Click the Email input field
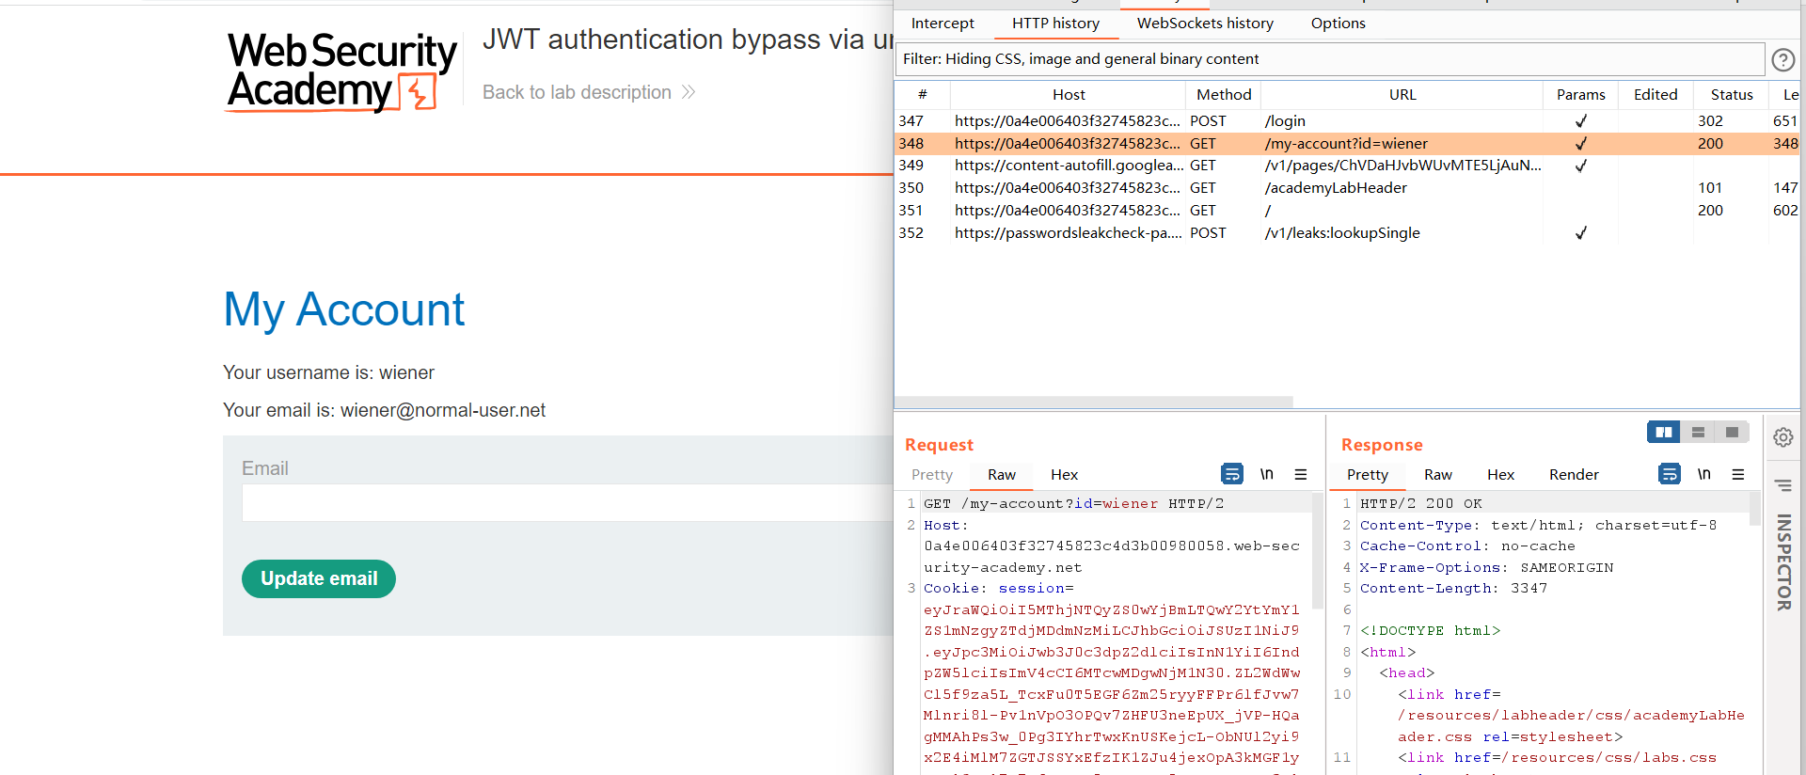 (567, 502)
